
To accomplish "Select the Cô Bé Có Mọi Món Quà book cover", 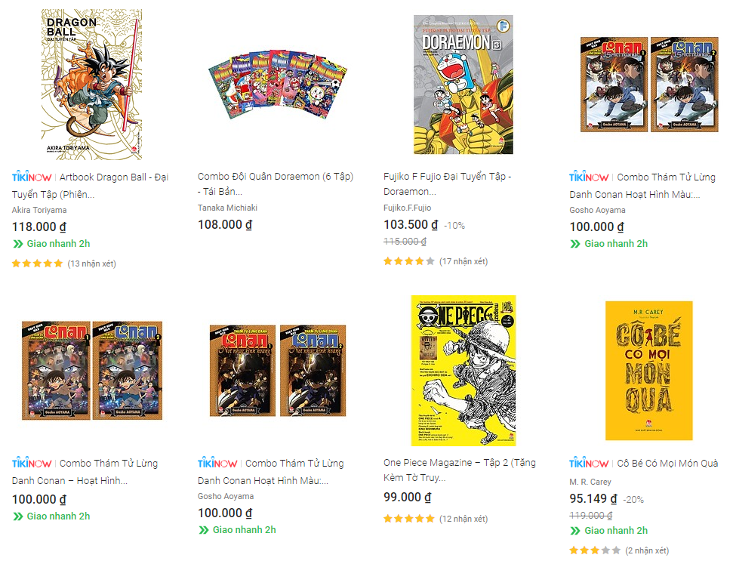I will [648, 370].
